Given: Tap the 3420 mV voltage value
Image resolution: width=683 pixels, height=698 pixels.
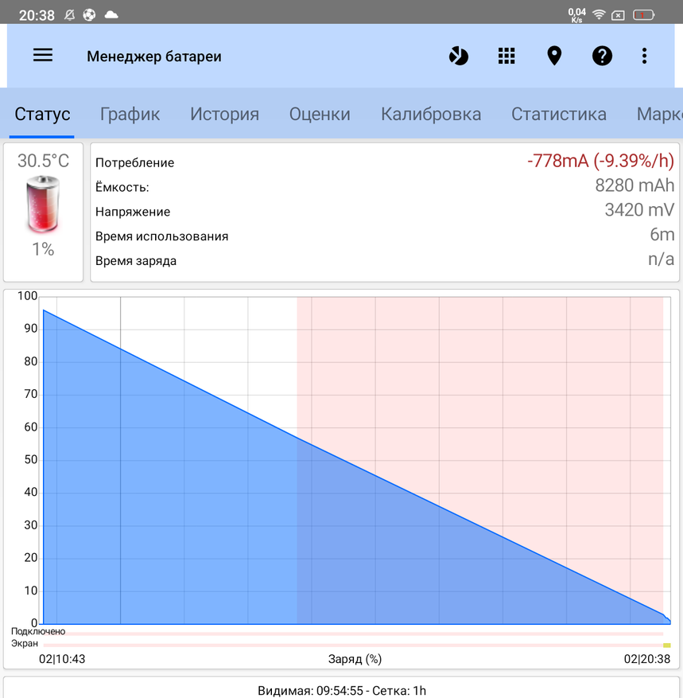Looking at the screenshot, I should [639, 209].
